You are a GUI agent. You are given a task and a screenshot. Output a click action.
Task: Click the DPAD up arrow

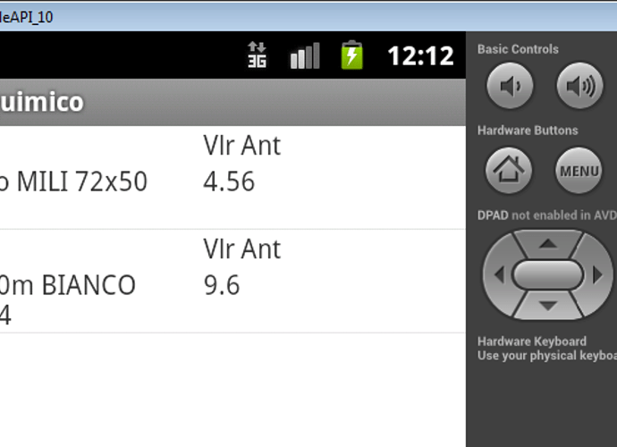click(x=548, y=244)
